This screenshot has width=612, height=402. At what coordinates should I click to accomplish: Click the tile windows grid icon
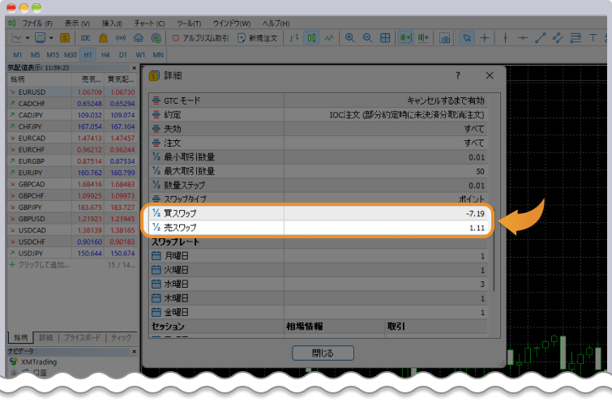(385, 38)
